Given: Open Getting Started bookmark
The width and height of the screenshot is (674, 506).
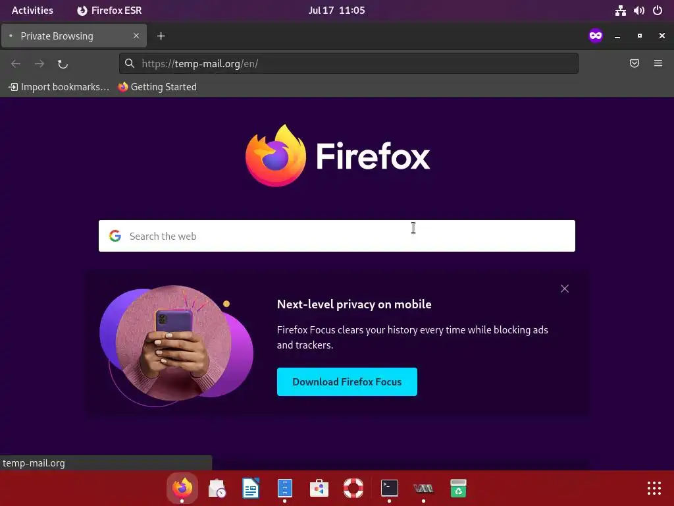Looking at the screenshot, I should pyautogui.click(x=157, y=87).
